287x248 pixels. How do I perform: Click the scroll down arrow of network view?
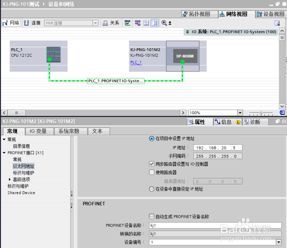pyautogui.click(x=282, y=106)
